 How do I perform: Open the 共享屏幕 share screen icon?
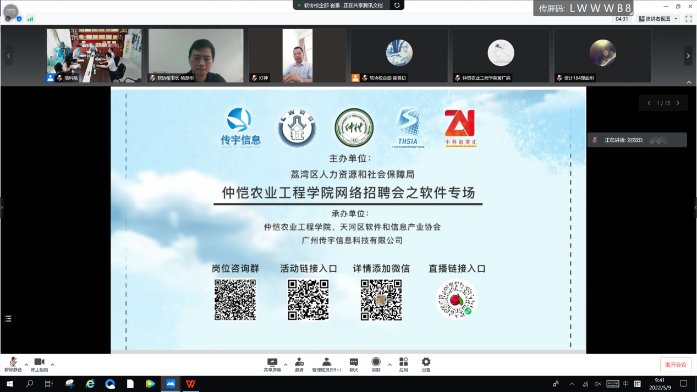tap(272, 364)
